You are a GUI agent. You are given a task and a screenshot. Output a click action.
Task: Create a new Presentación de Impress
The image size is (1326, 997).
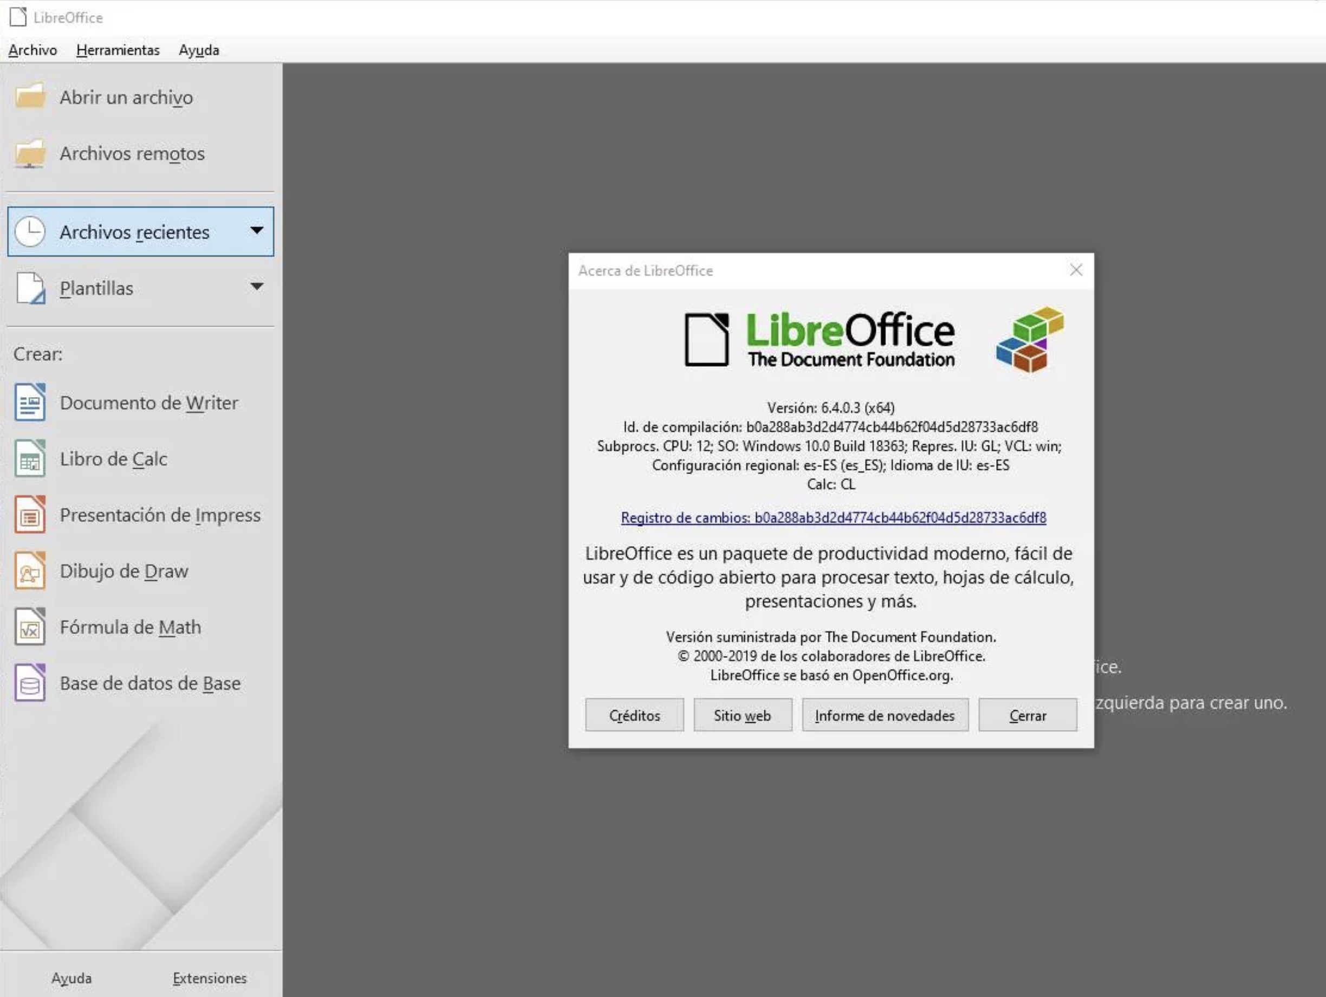pos(161,515)
